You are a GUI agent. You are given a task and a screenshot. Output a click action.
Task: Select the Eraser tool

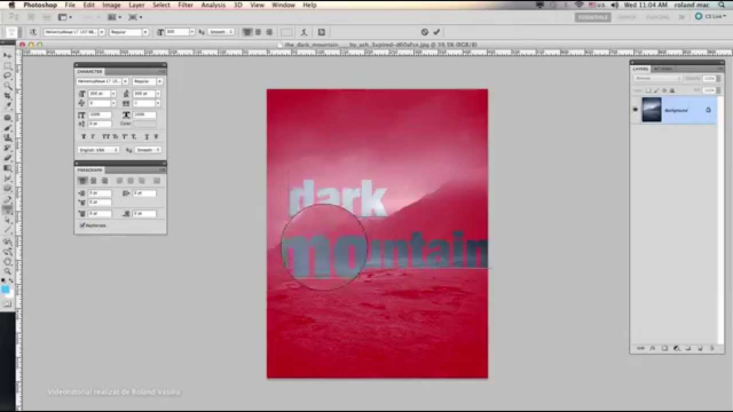coord(7,159)
